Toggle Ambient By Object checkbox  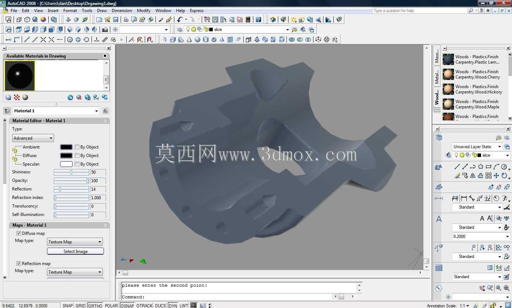pyautogui.click(x=77, y=147)
